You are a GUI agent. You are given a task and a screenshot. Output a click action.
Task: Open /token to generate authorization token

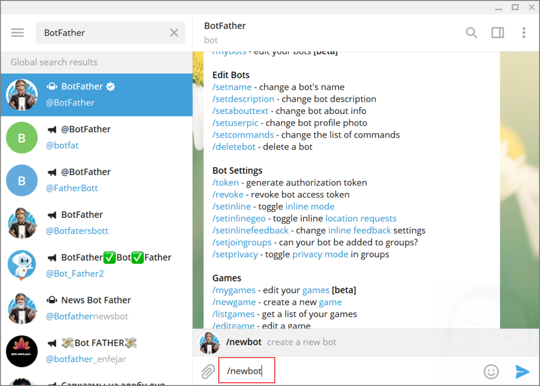click(226, 182)
